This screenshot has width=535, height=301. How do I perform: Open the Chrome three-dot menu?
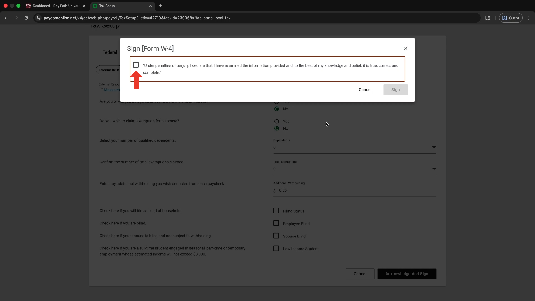[x=529, y=18]
